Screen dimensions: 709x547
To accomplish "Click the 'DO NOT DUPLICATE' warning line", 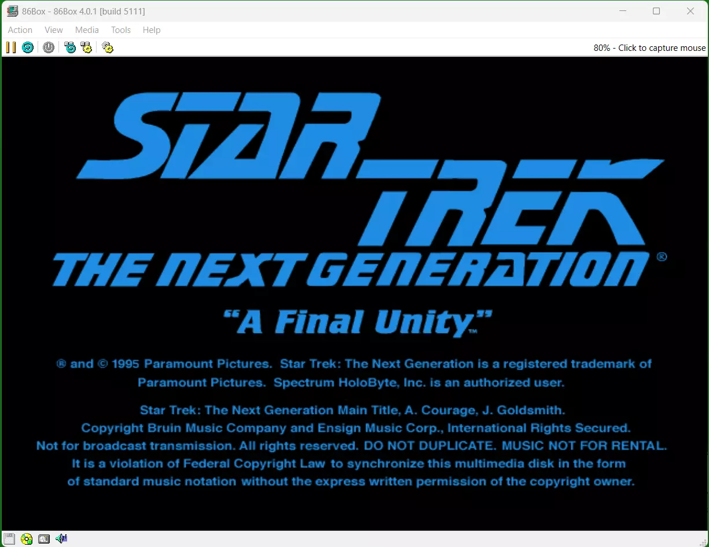I will [352, 446].
